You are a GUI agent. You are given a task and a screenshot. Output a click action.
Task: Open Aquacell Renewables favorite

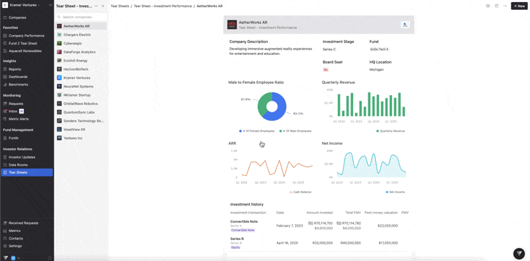pyautogui.click(x=25, y=51)
